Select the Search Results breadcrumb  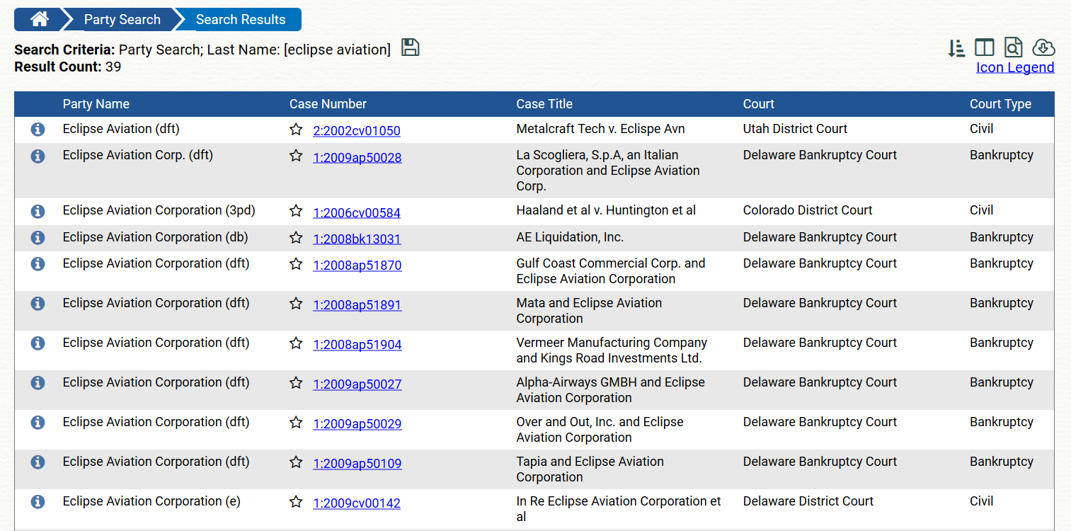point(241,20)
